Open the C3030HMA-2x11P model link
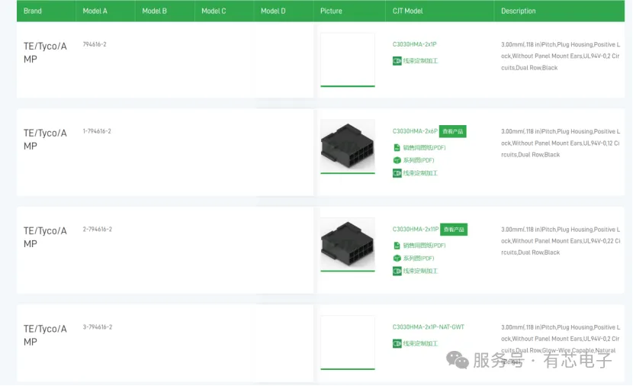 click(x=416, y=229)
